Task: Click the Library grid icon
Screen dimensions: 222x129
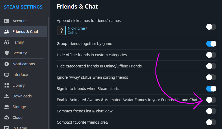Action: (7, 85)
